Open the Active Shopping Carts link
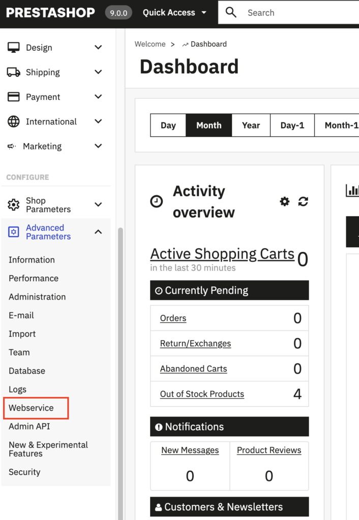Image resolution: width=359 pixels, height=520 pixels. coord(222,254)
